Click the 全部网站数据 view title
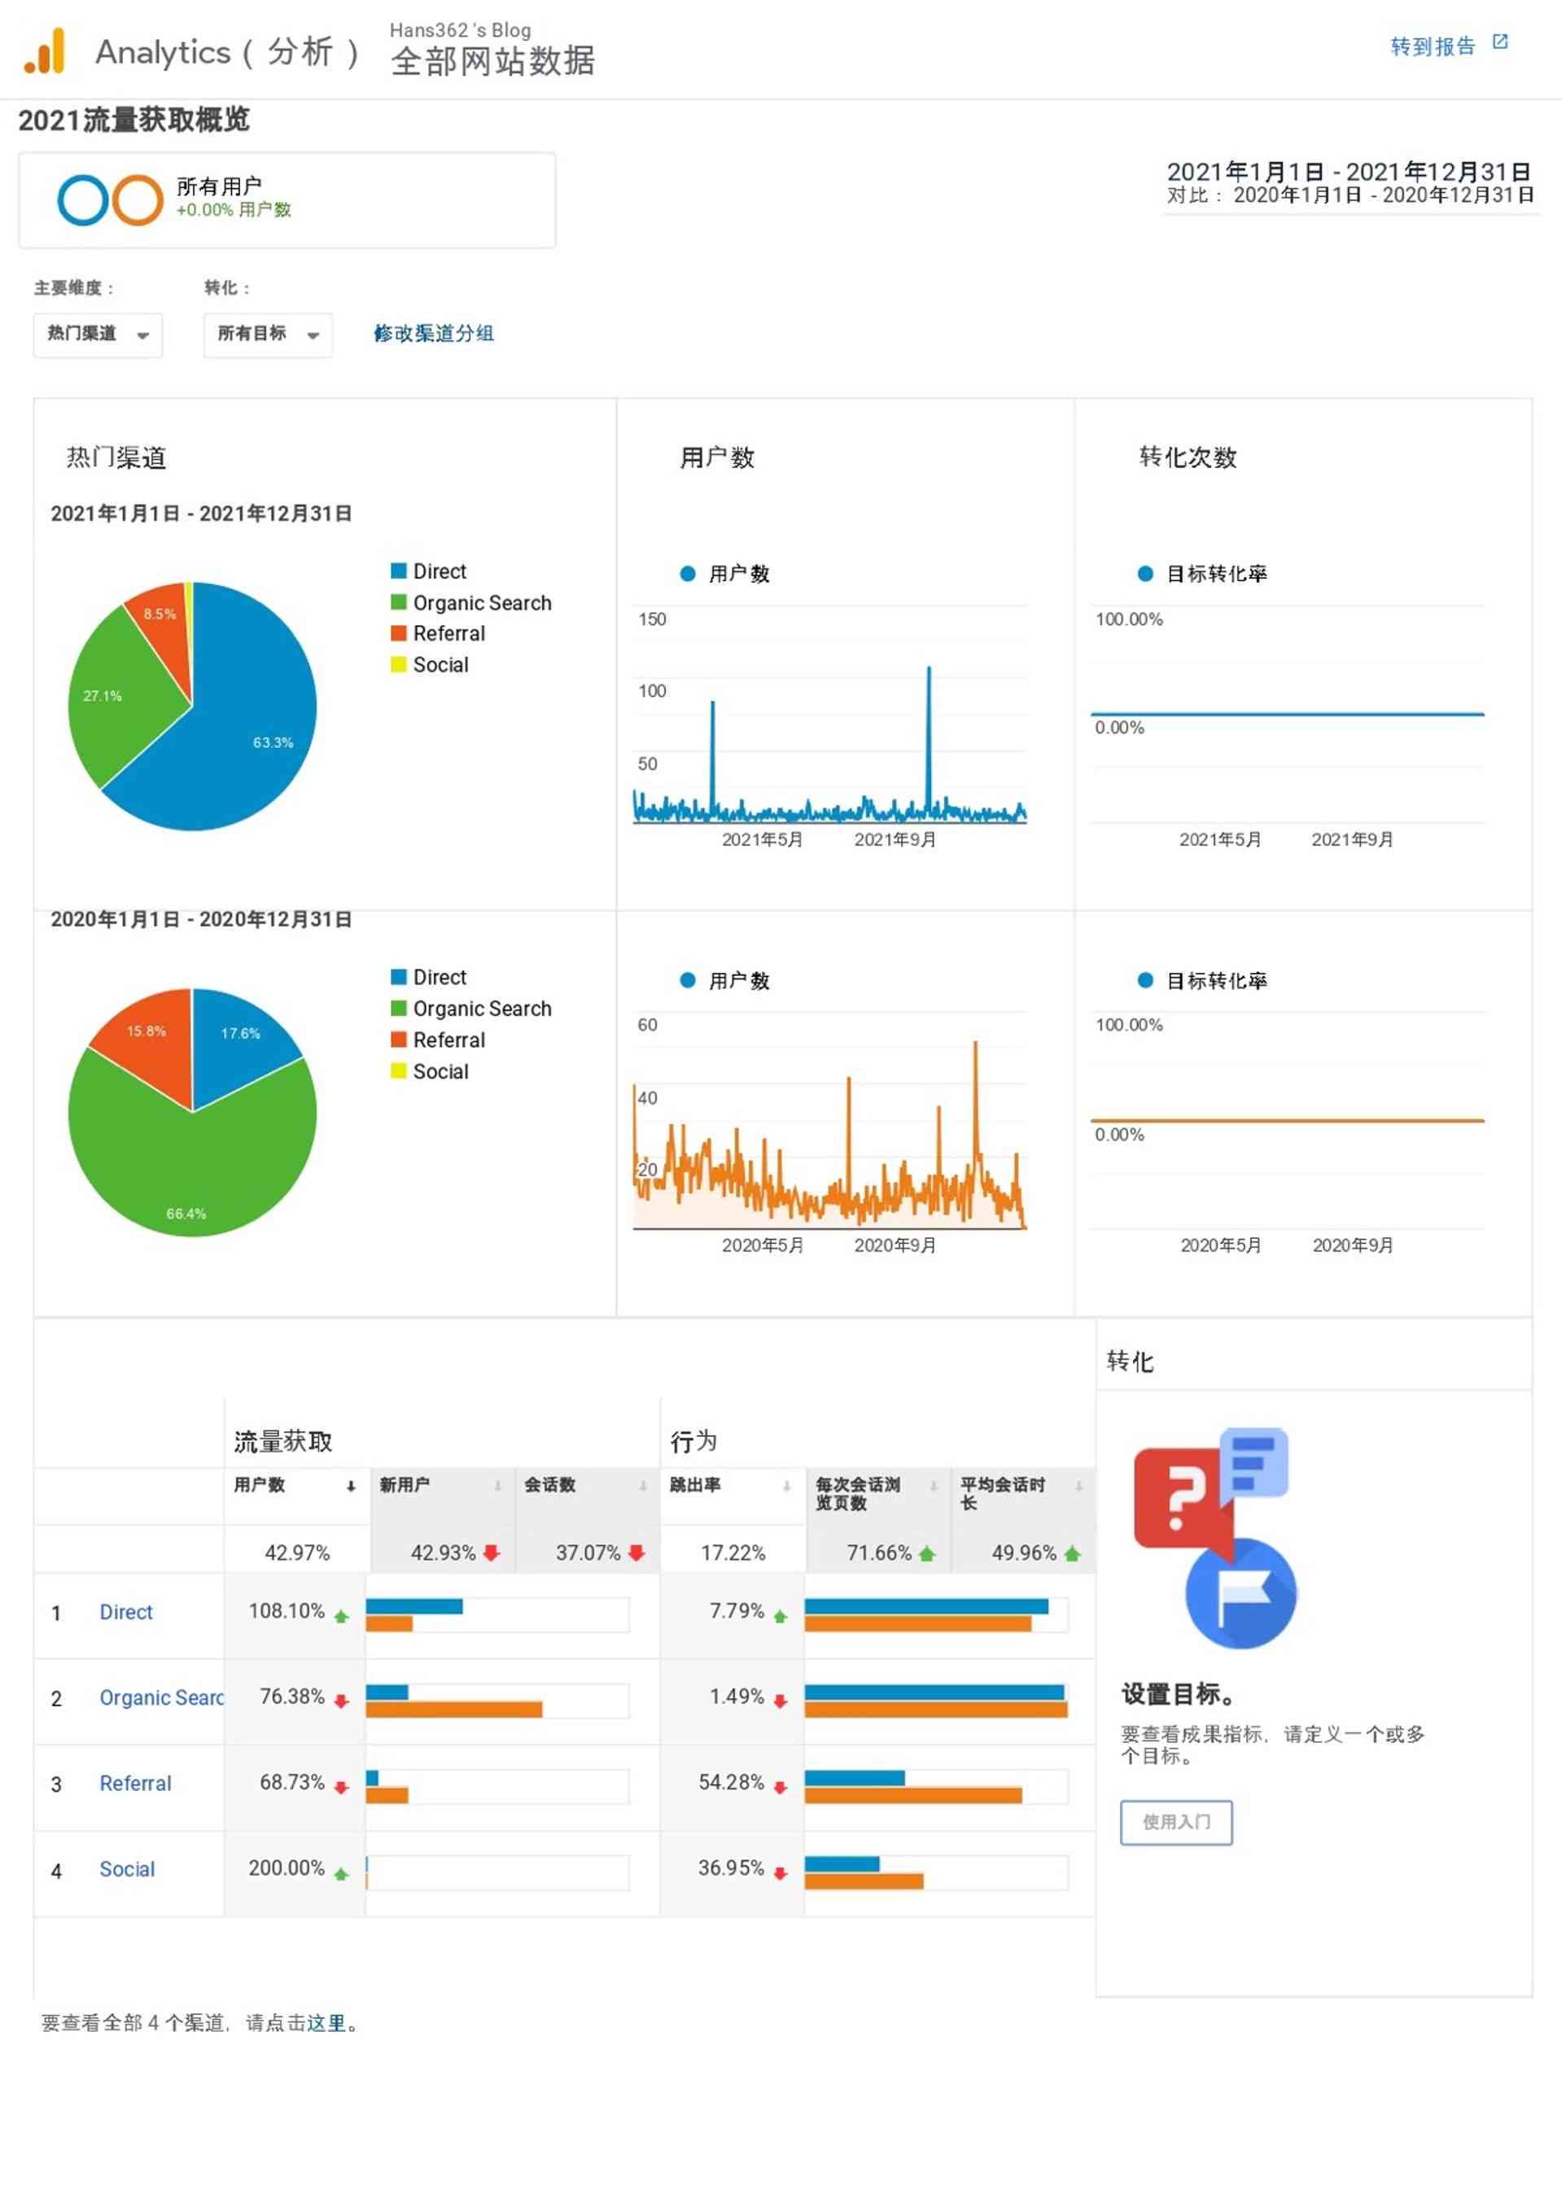 493,62
